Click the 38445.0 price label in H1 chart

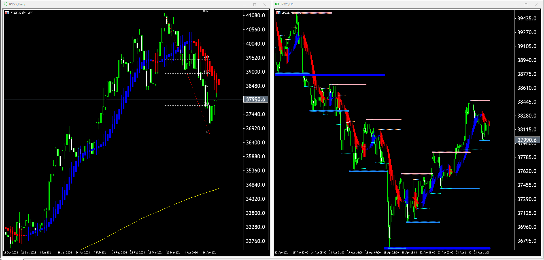click(x=527, y=102)
